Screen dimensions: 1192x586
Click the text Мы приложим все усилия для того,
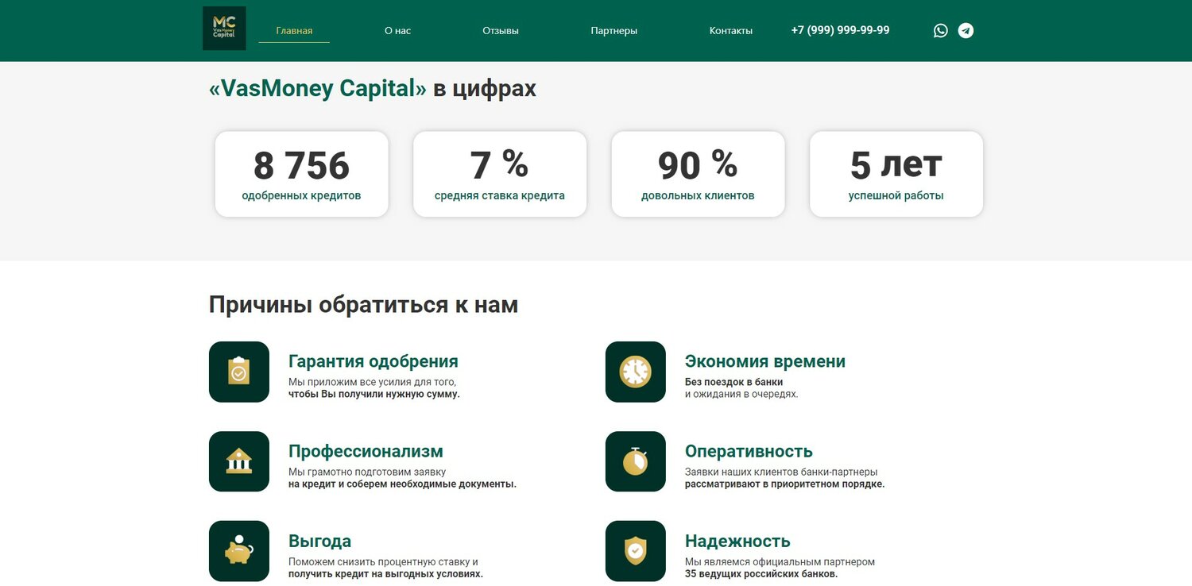373,382
